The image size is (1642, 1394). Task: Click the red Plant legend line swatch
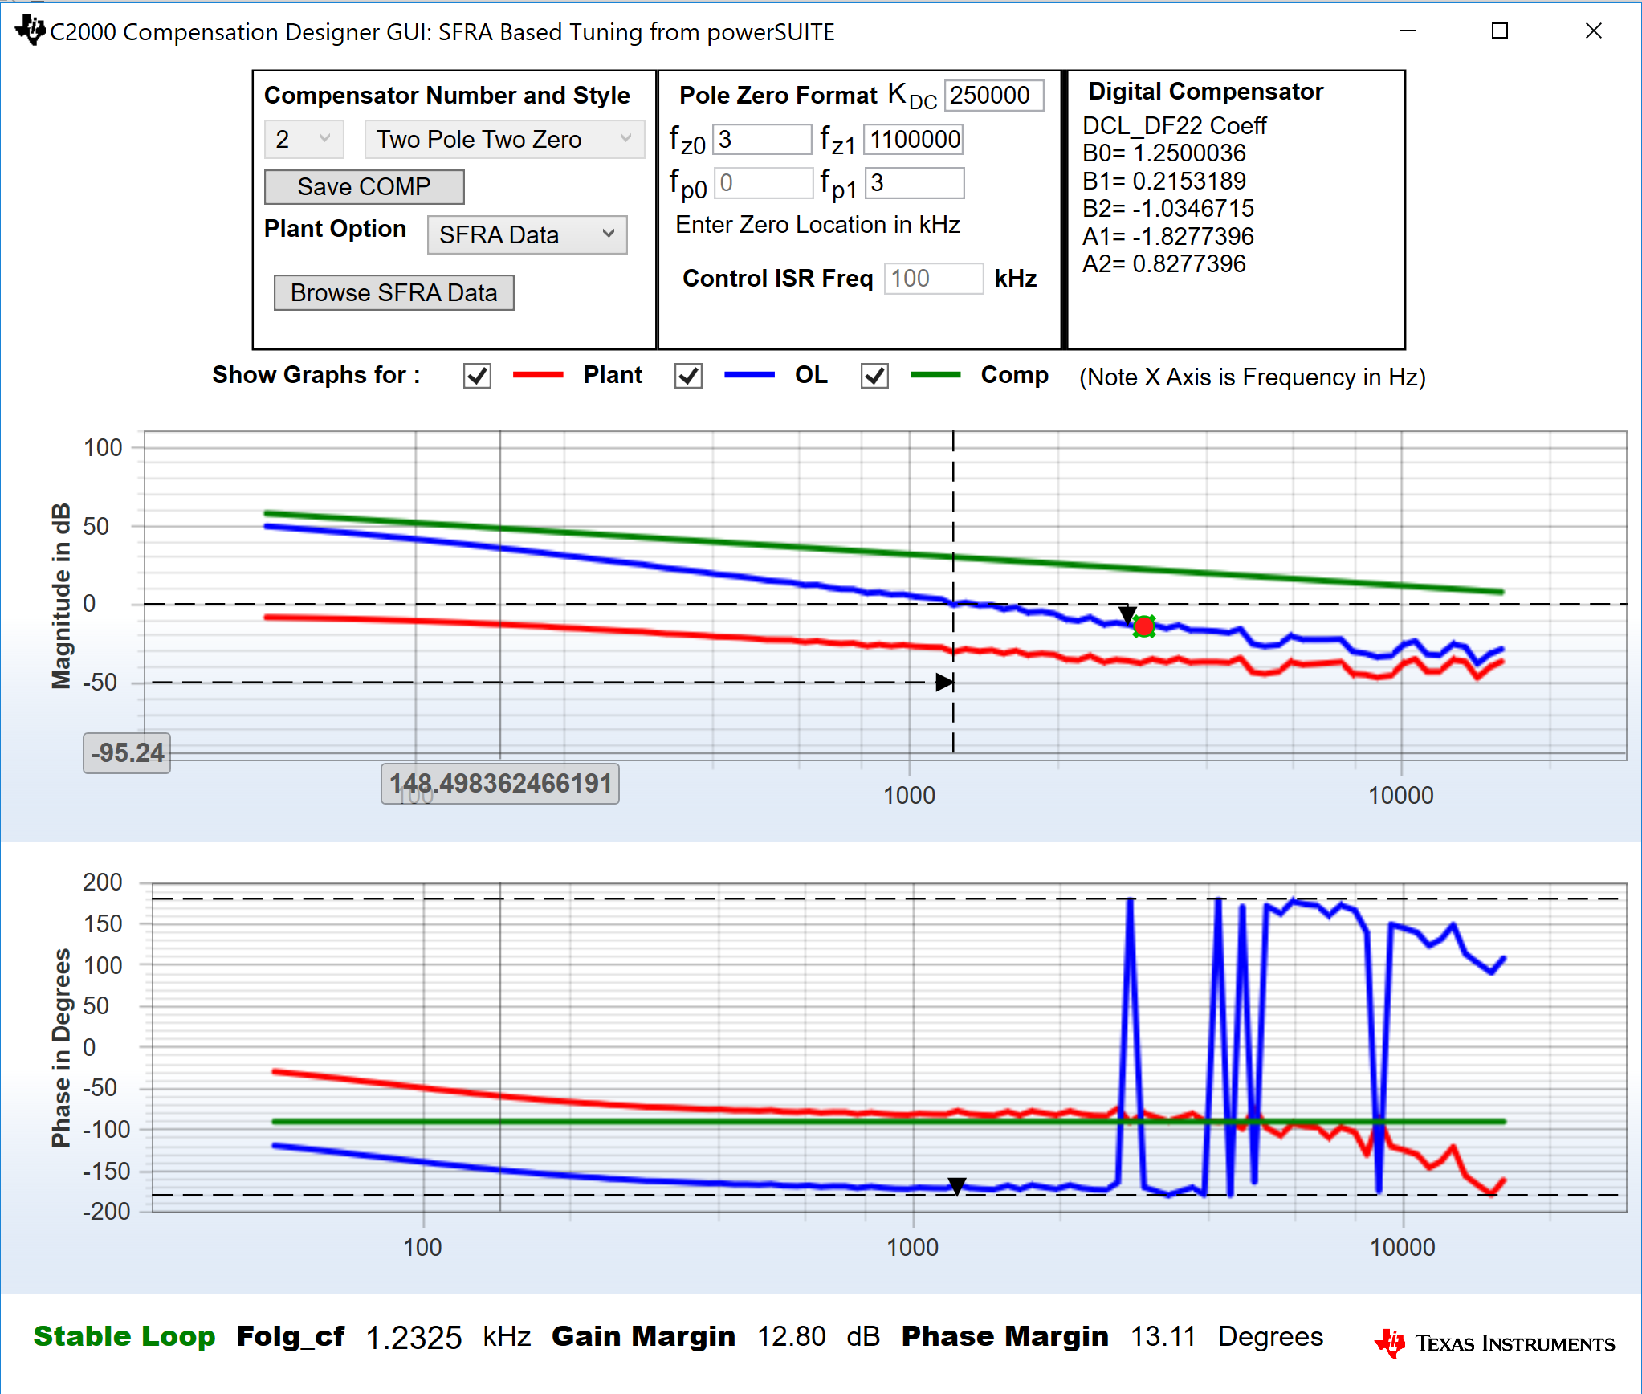(537, 375)
